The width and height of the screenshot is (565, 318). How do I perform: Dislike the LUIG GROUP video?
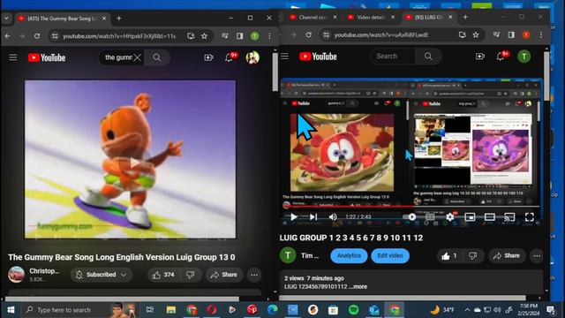pyautogui.click(x=473, y=255)
